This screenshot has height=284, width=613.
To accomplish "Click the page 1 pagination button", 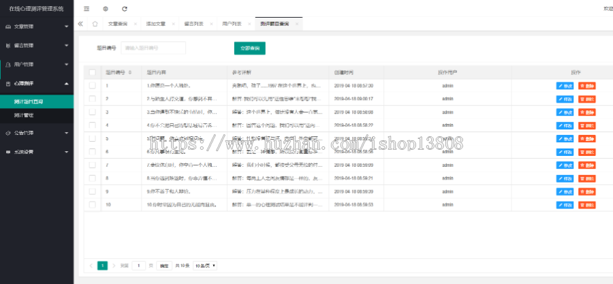I will click(102, 266).
